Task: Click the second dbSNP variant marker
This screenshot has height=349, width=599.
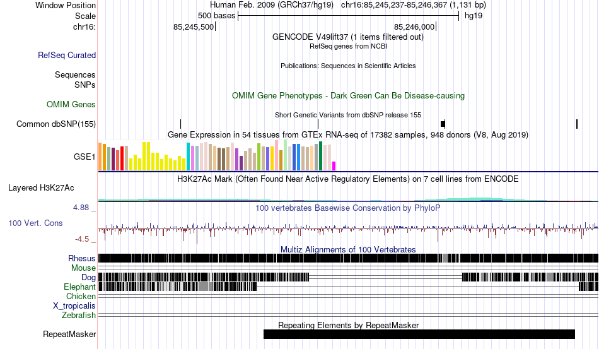Action: click(318, 124)
